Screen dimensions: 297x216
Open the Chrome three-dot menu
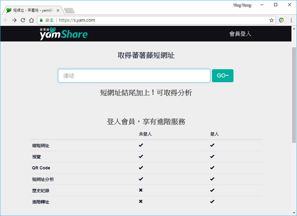(x=291, y=20)
